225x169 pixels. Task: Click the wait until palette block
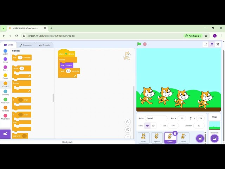[20, 136]
